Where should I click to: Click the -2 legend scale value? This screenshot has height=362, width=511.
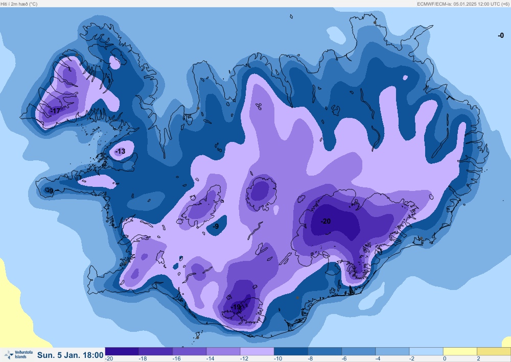(412, 359)
